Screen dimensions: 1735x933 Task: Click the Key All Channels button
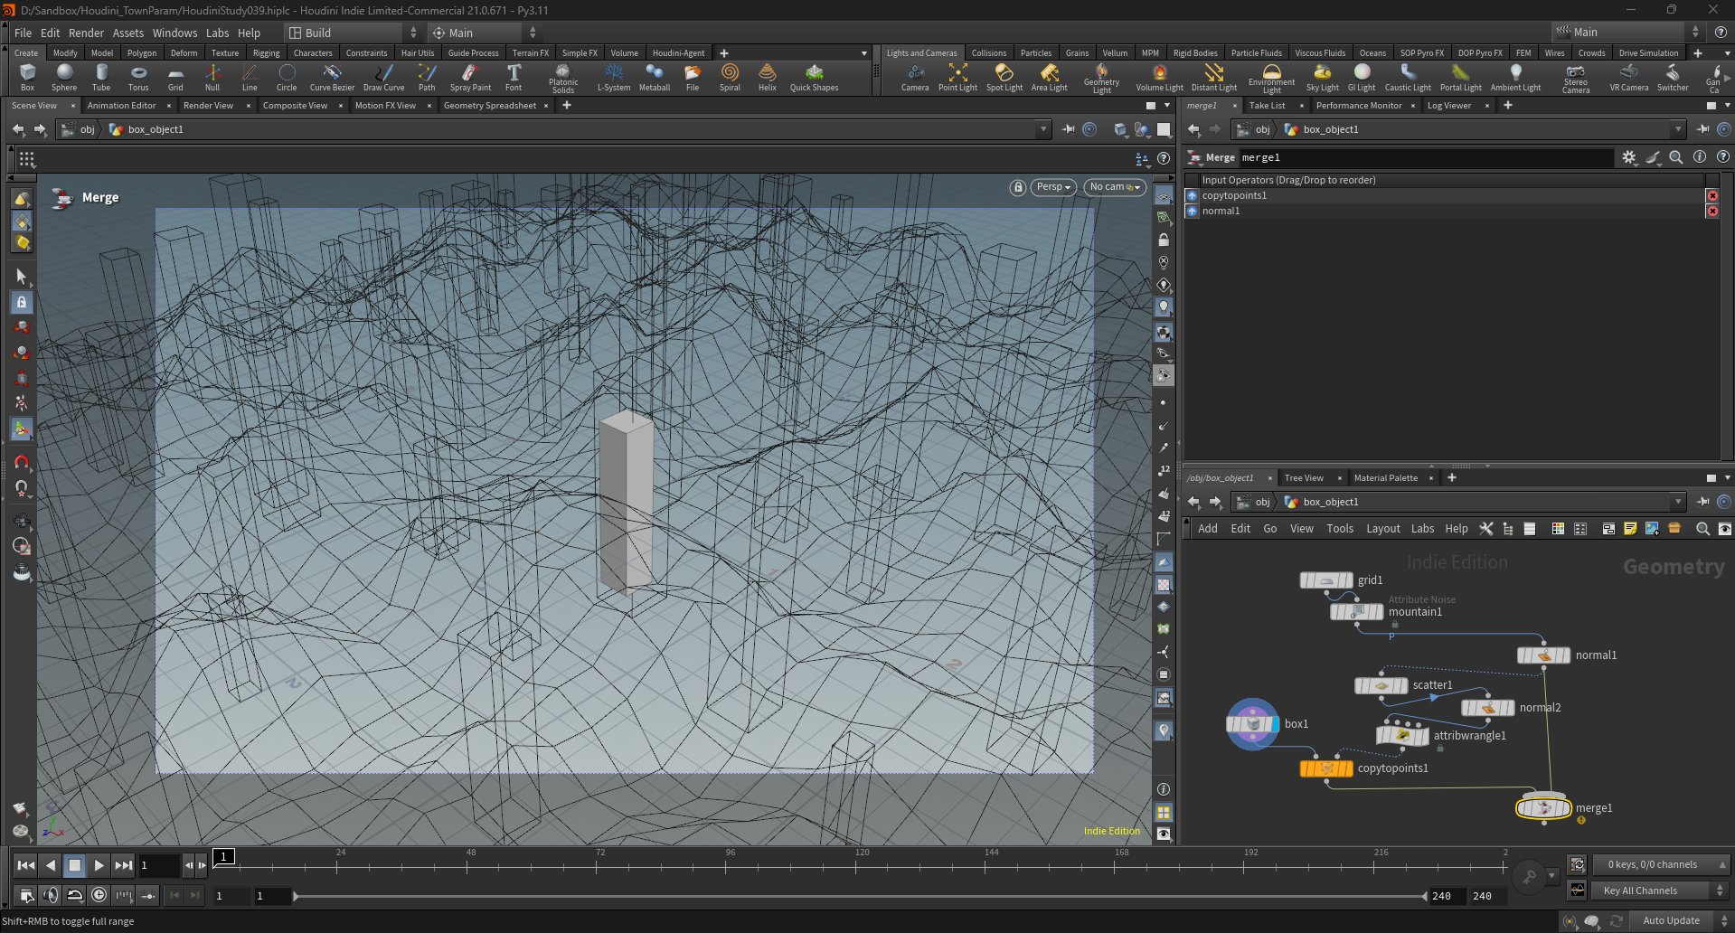point(1640,891)
